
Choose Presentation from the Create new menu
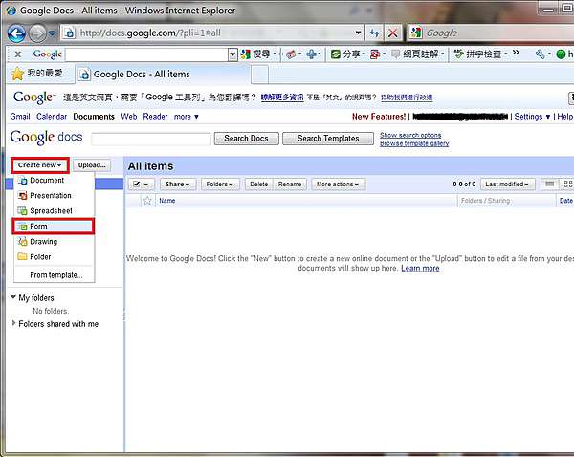[54, 196]
